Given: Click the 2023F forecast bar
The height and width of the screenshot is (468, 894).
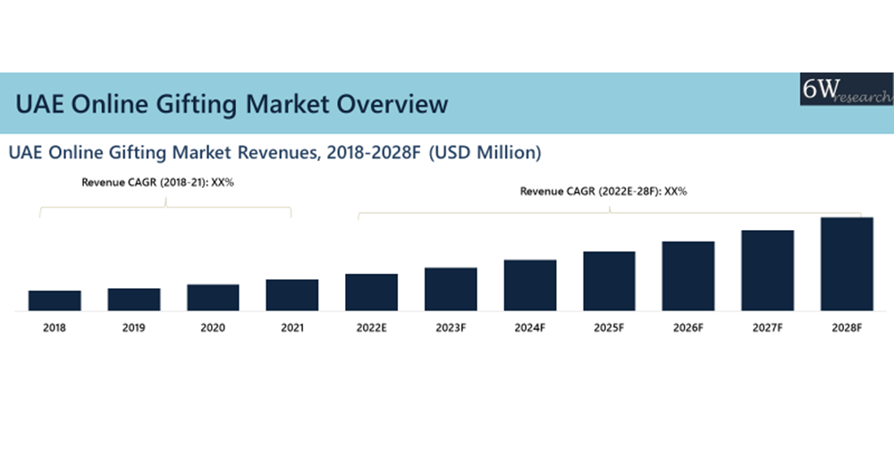Looking at the screenshot, I should [451, 289].
